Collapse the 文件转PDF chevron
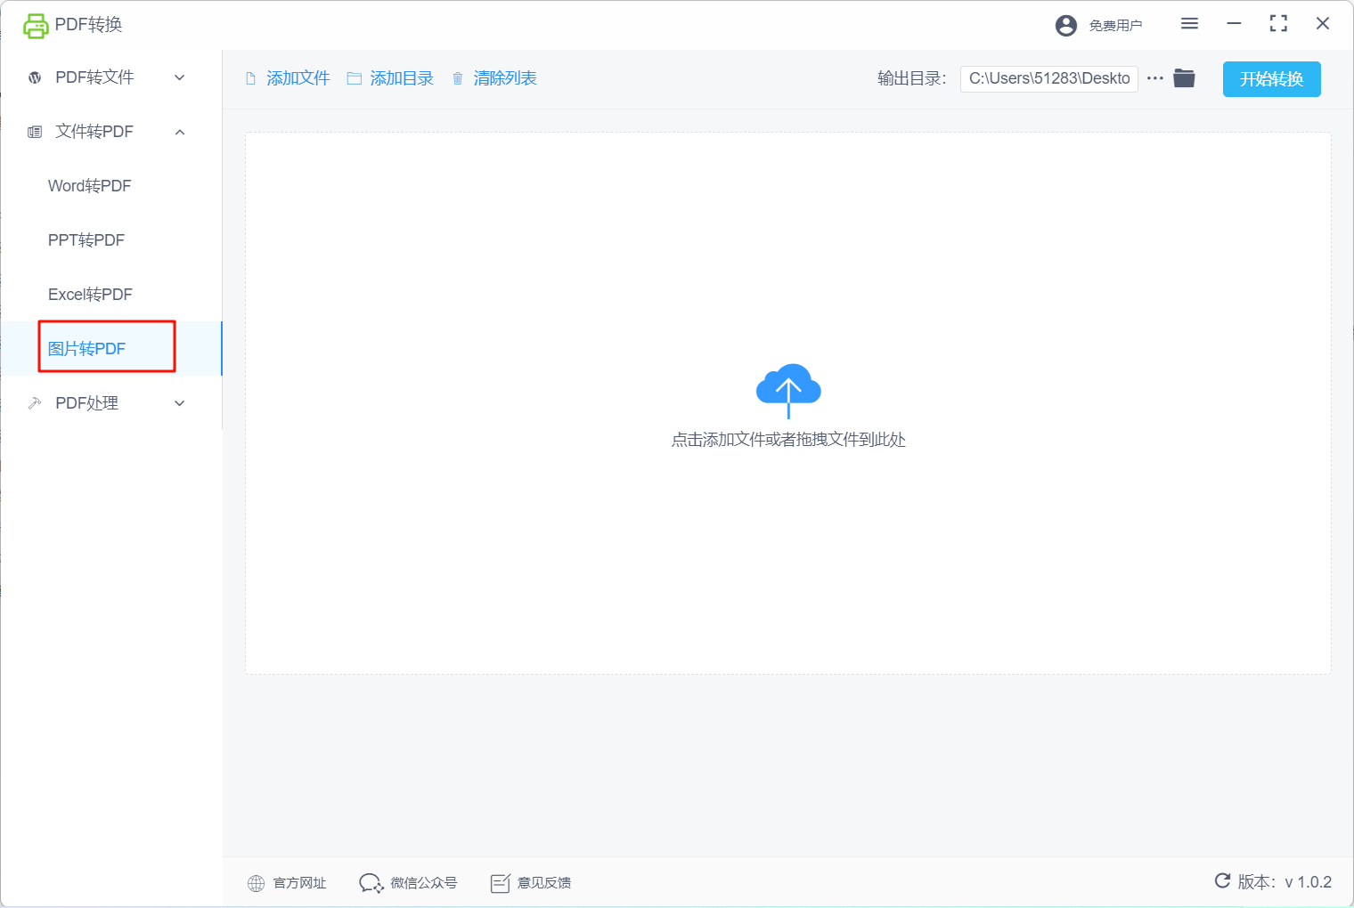Screen dimensions: 1354x908 point(180,132)
